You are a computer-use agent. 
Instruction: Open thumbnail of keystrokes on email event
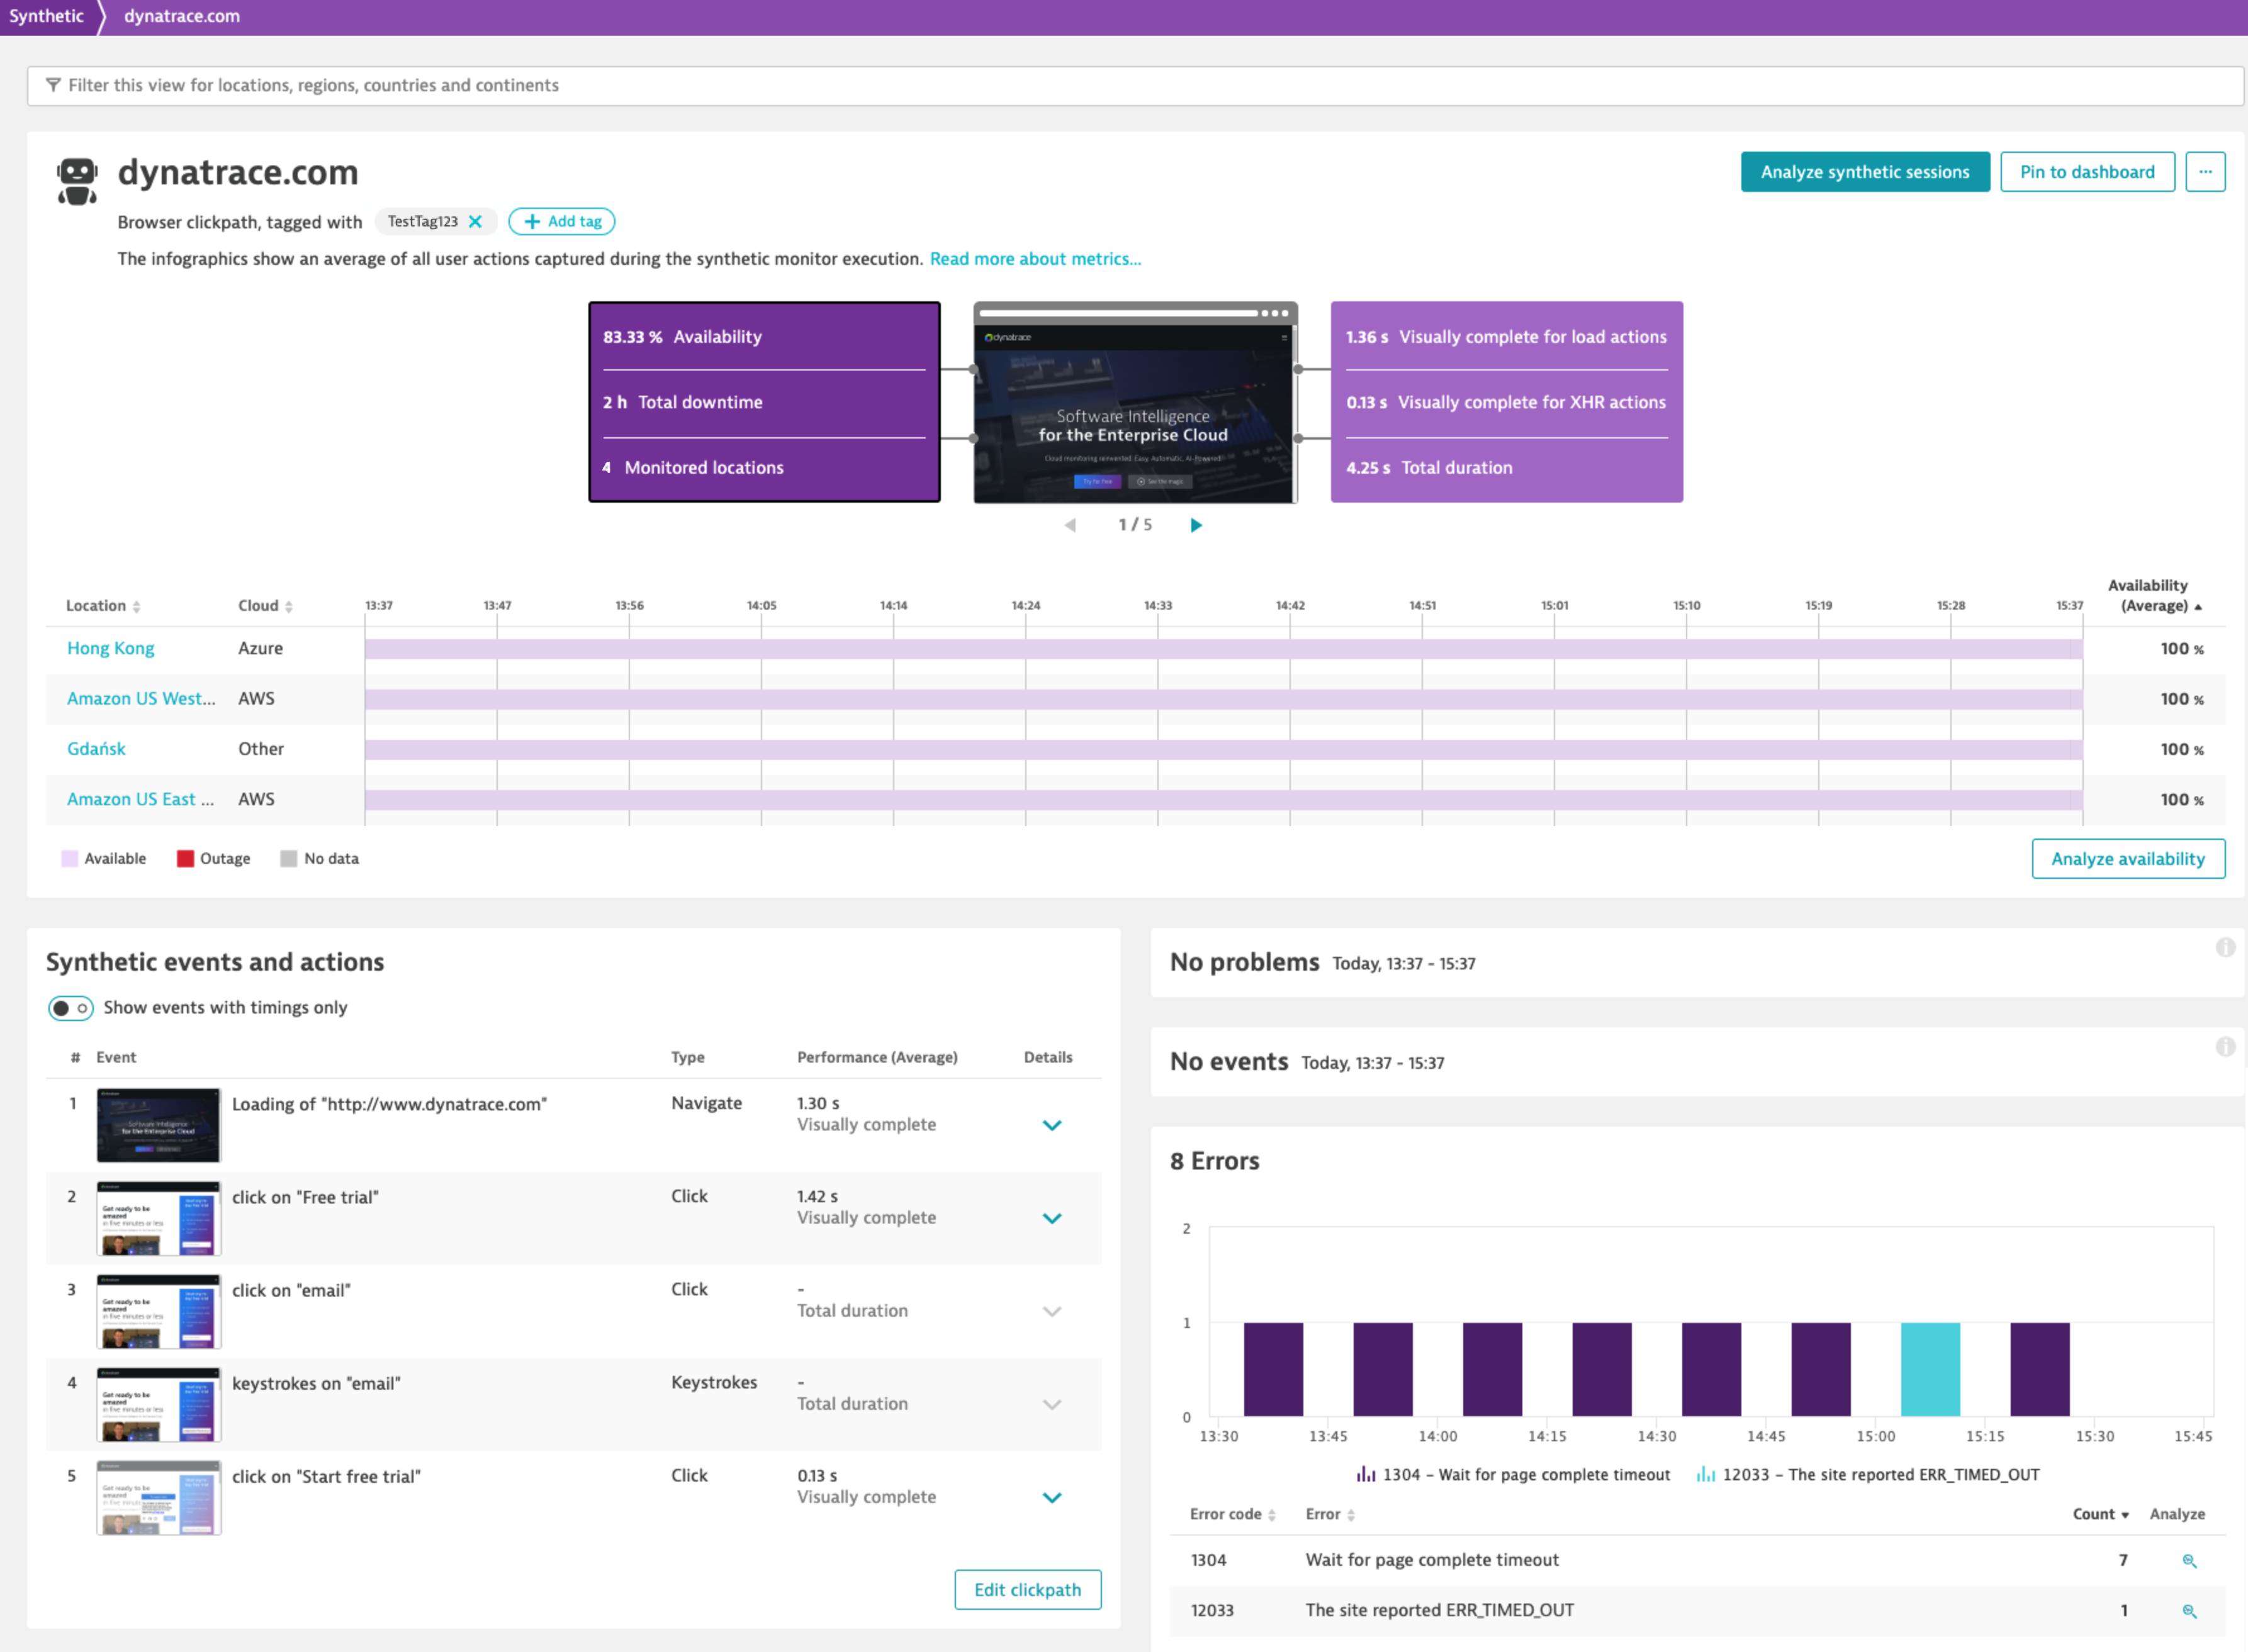click(158, 1404)
